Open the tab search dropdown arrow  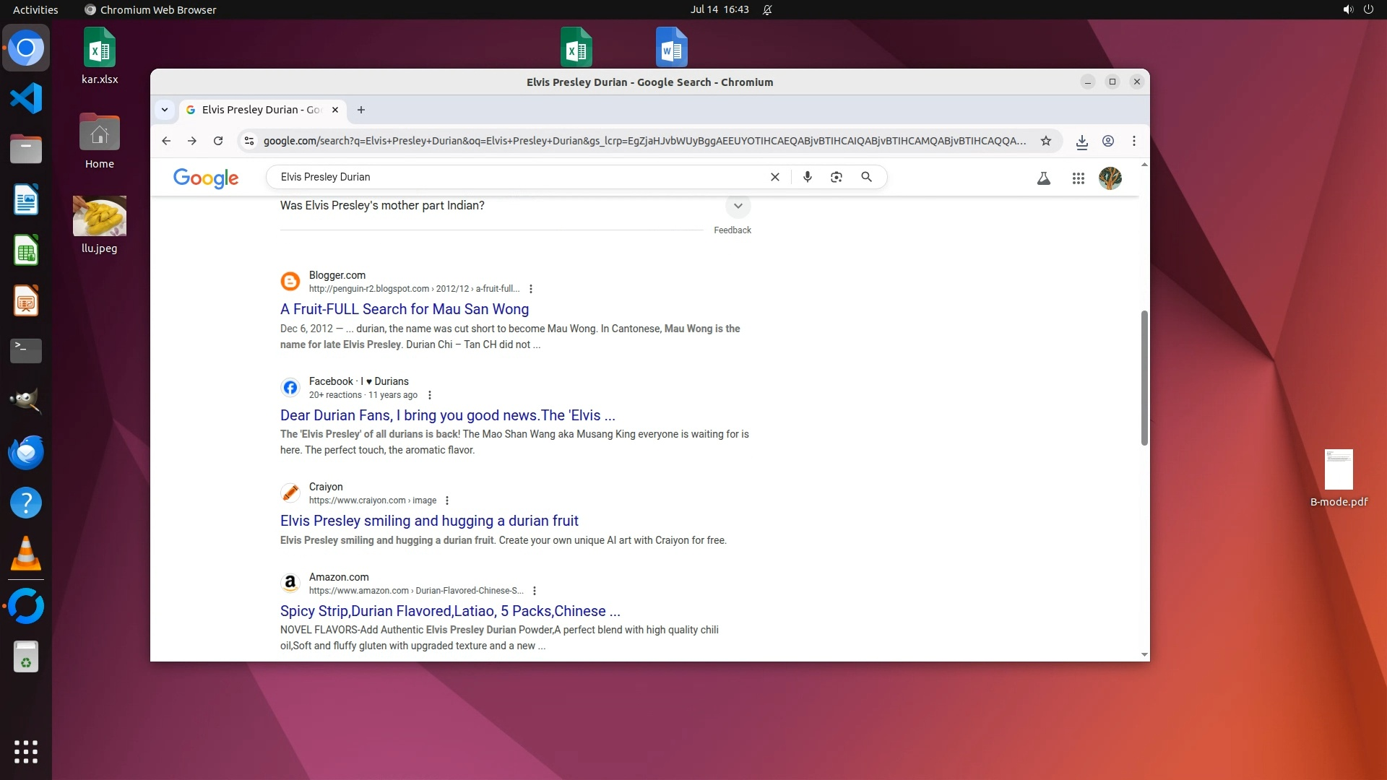tap(165, 110)
